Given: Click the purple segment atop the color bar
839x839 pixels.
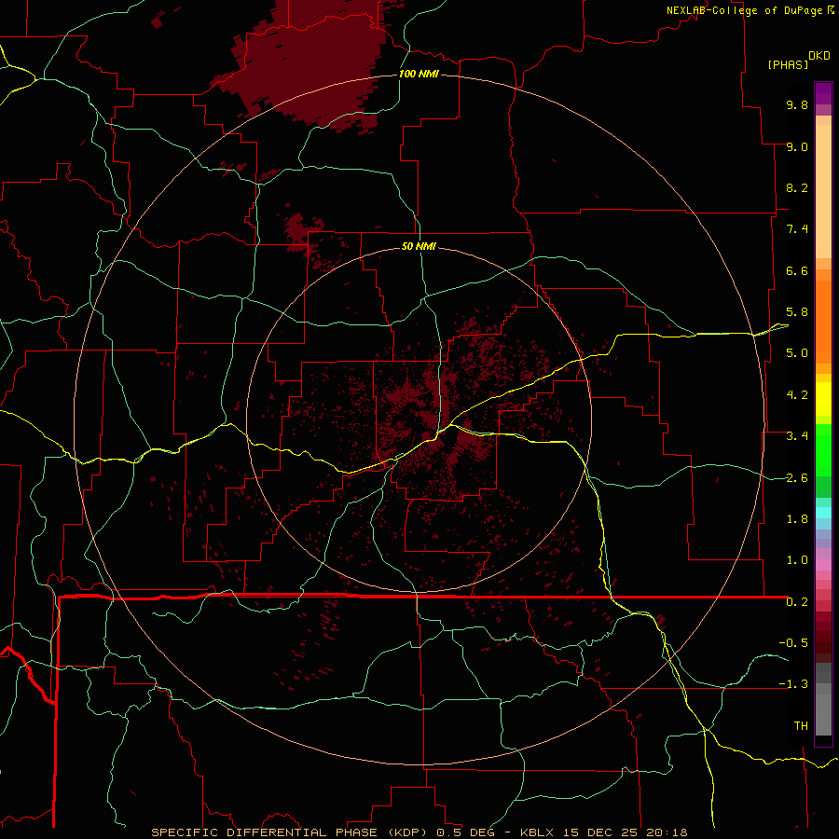Looking at the screenshot, I should (x=823, y=93).
